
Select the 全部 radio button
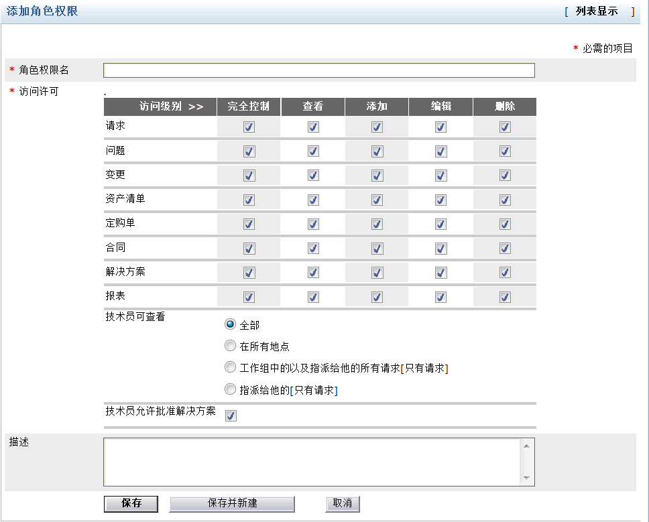point(231,324)
